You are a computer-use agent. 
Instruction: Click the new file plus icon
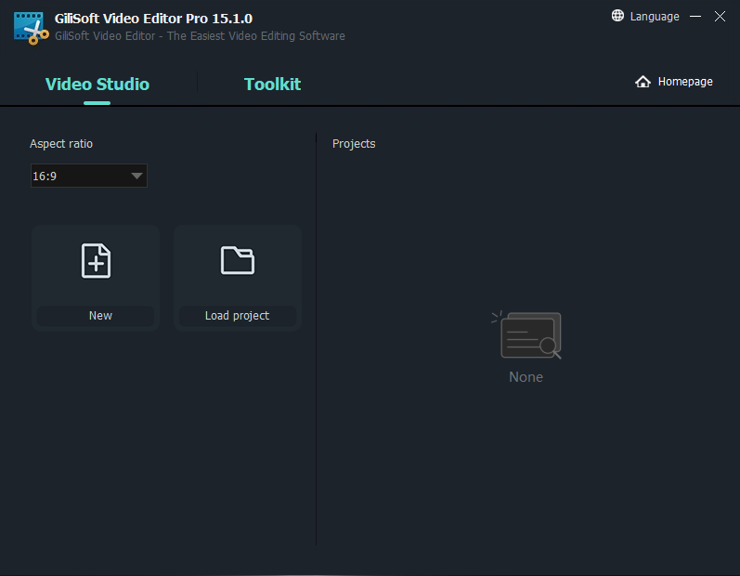point(96,261)
